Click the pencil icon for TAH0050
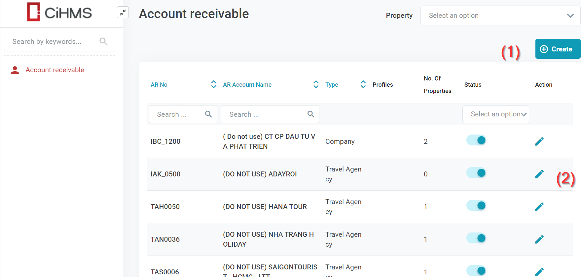This screenshot has width=581, height=277. coord(539,207)
